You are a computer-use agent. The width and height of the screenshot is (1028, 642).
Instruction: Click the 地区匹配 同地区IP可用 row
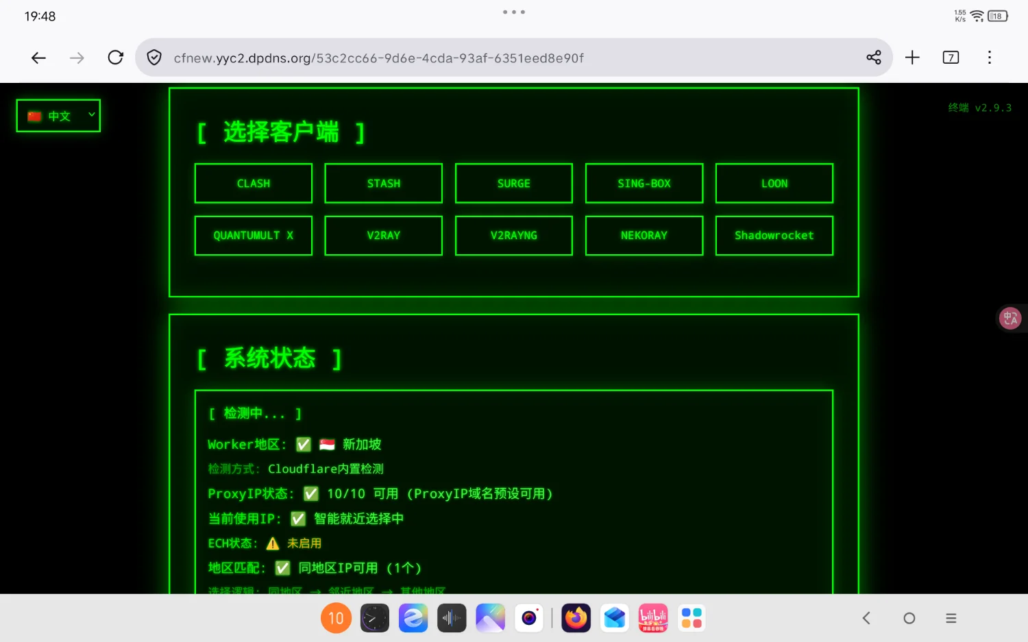315,568
